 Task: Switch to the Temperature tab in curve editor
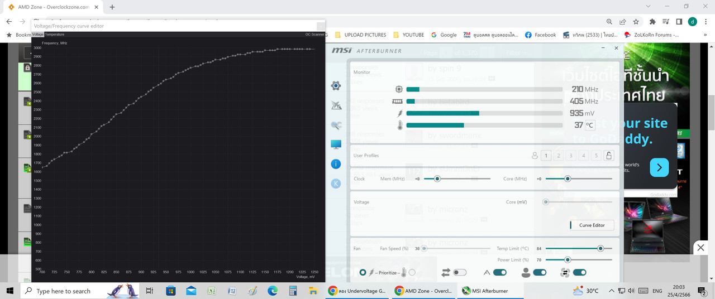[55, 35]
